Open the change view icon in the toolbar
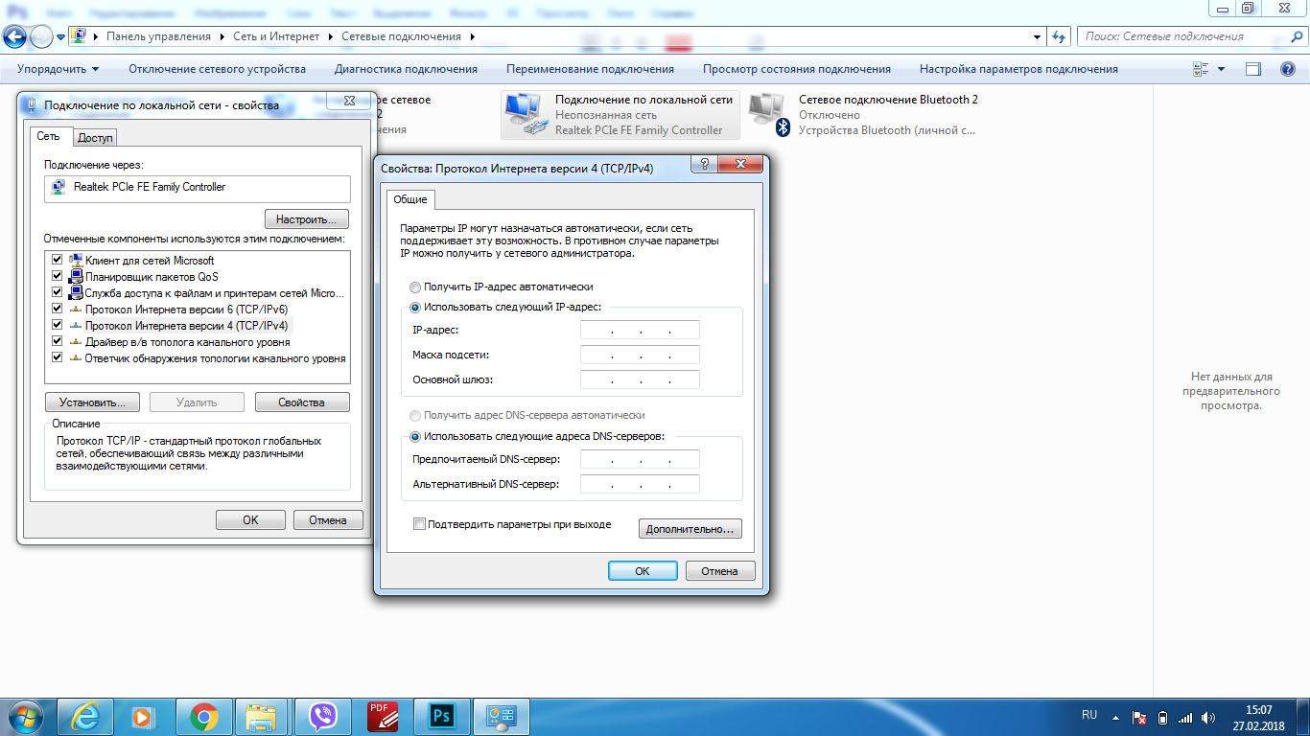Screen dimensions: 1310x736 pos(1200,69)
